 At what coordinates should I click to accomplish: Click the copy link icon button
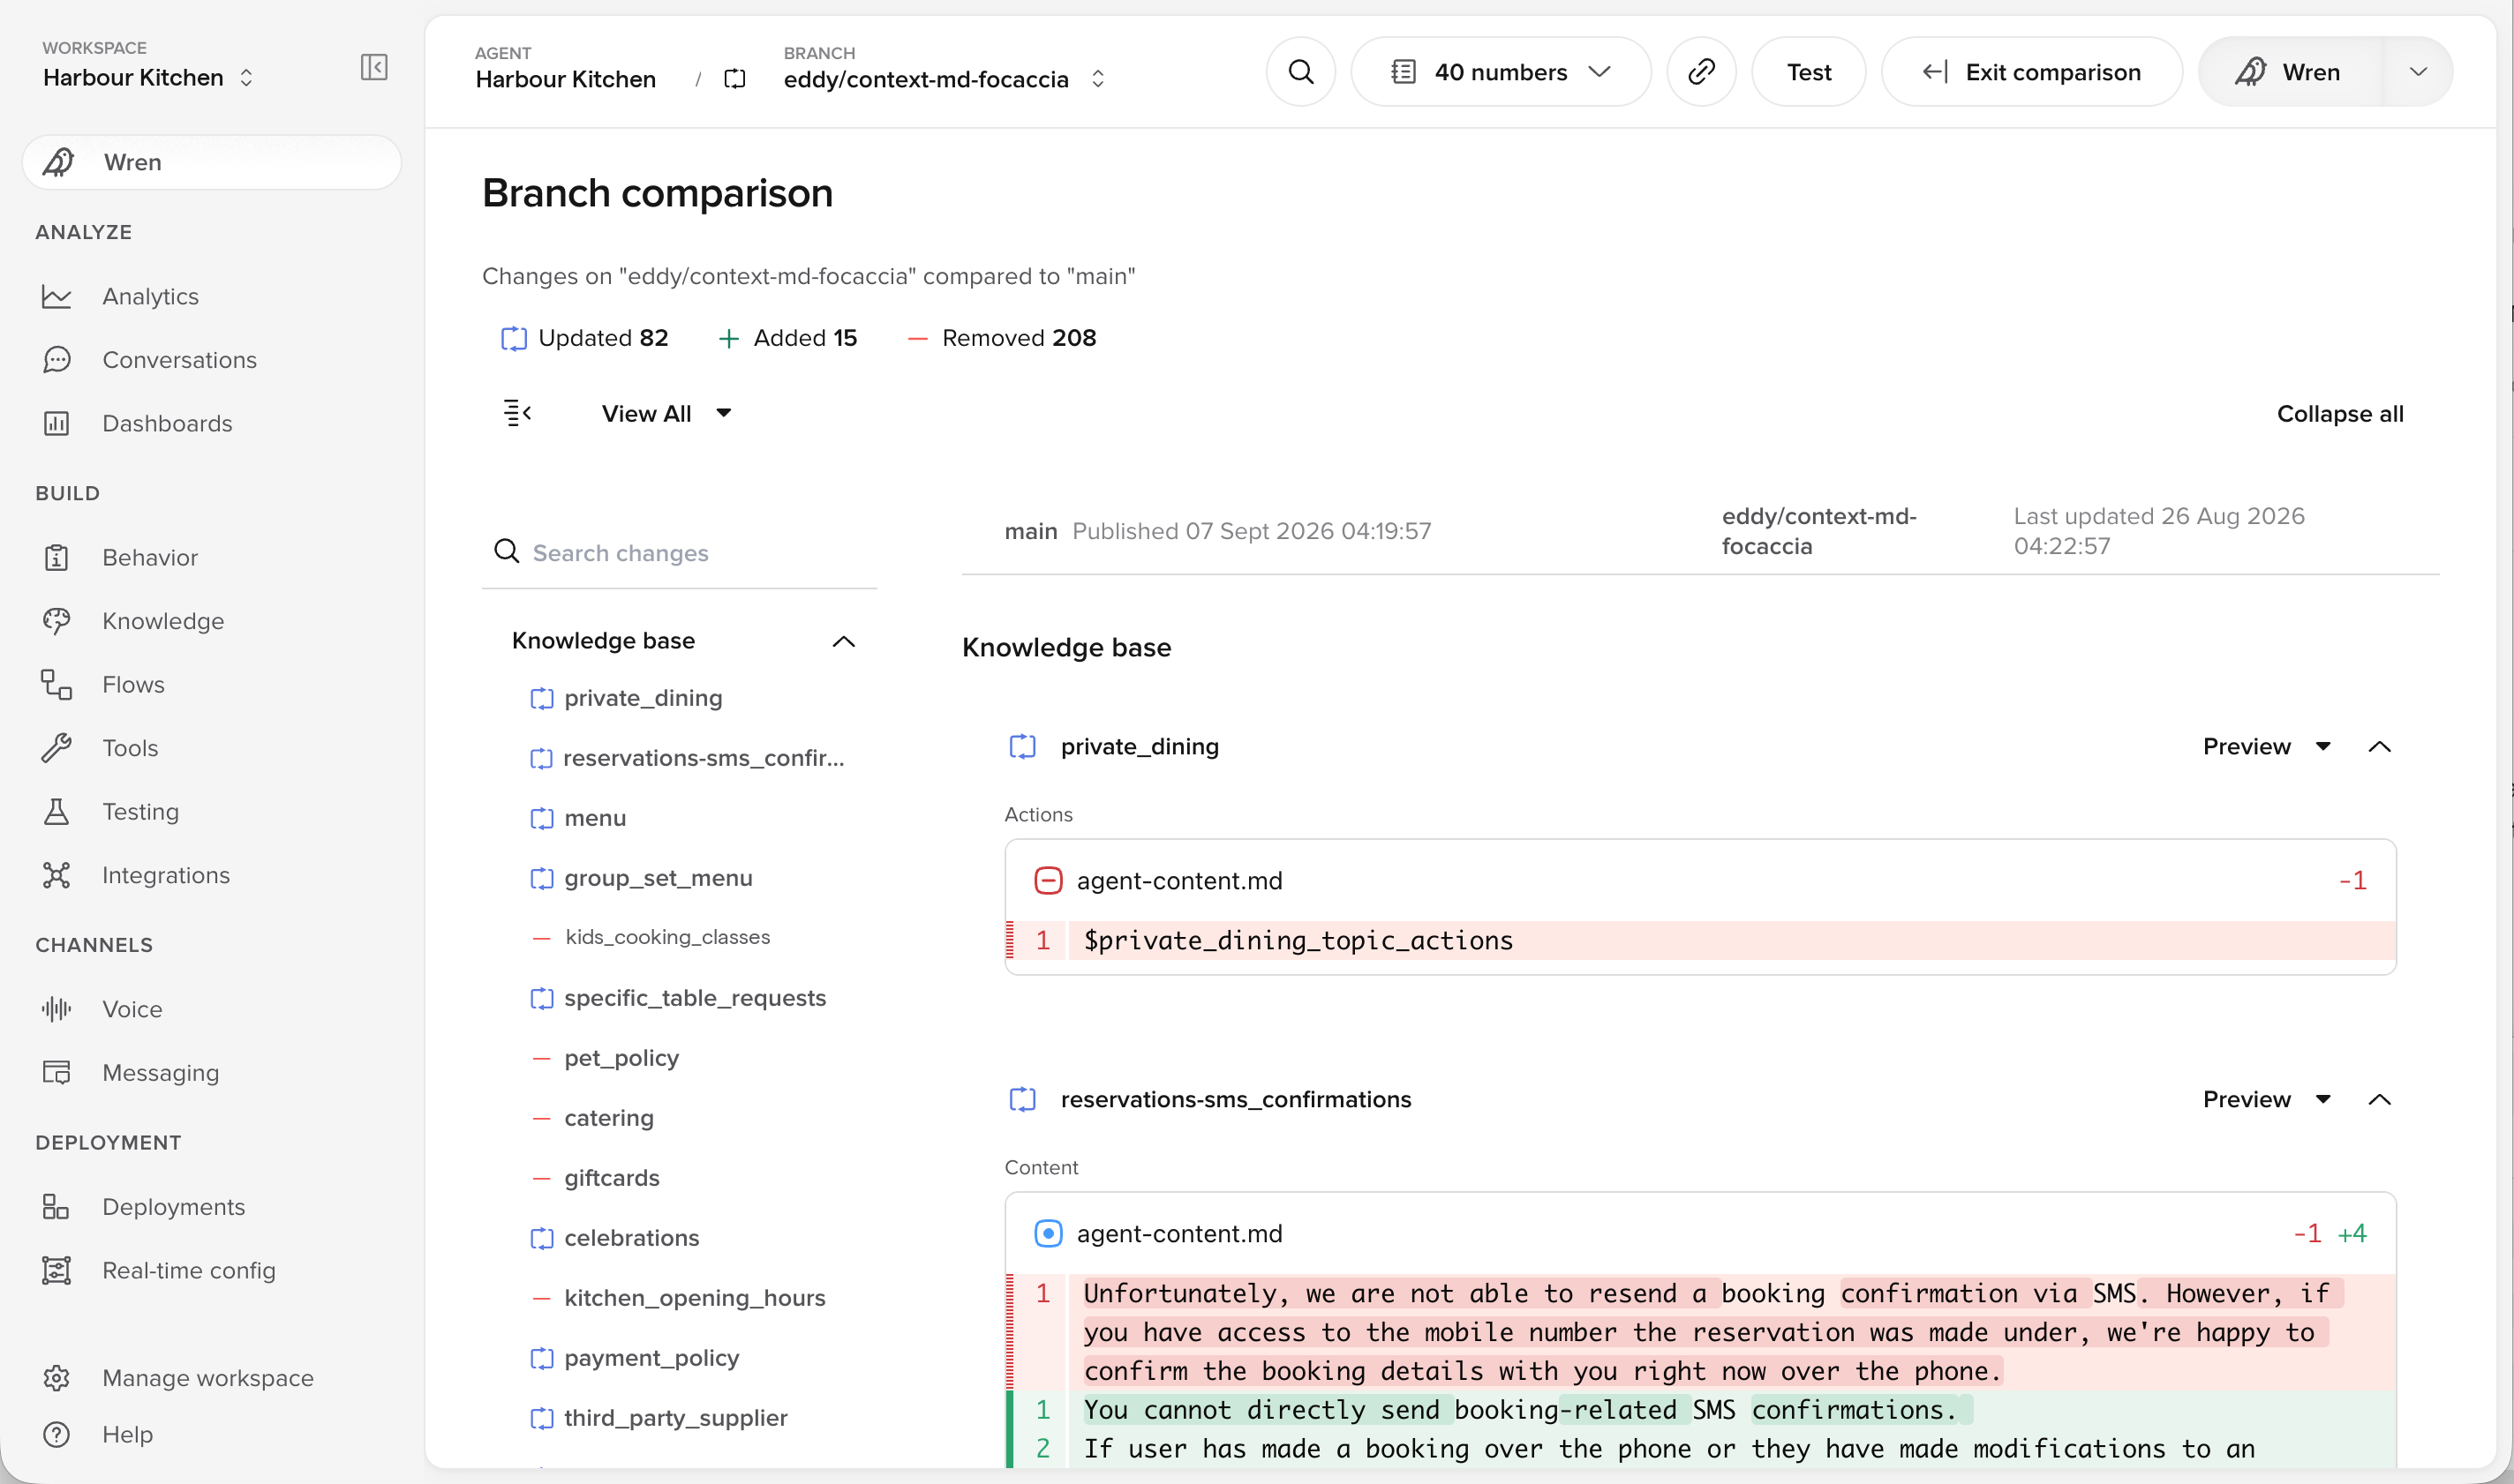[1701, 72]
